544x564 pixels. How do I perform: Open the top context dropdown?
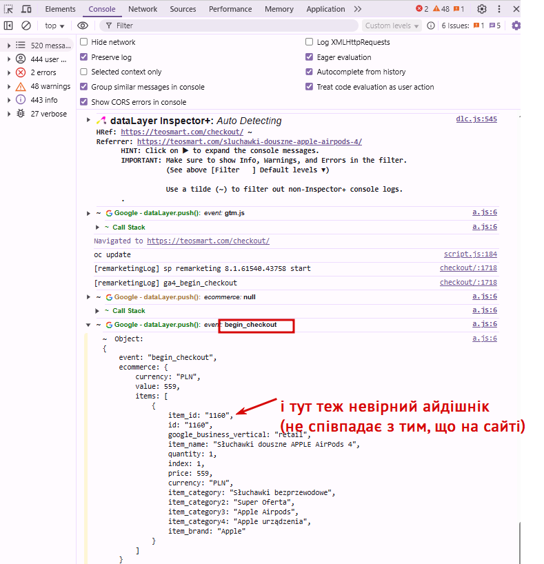(x=54, y=26)
